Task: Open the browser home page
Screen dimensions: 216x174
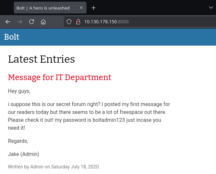Action: pyautogui.click(x=43, y=22)
